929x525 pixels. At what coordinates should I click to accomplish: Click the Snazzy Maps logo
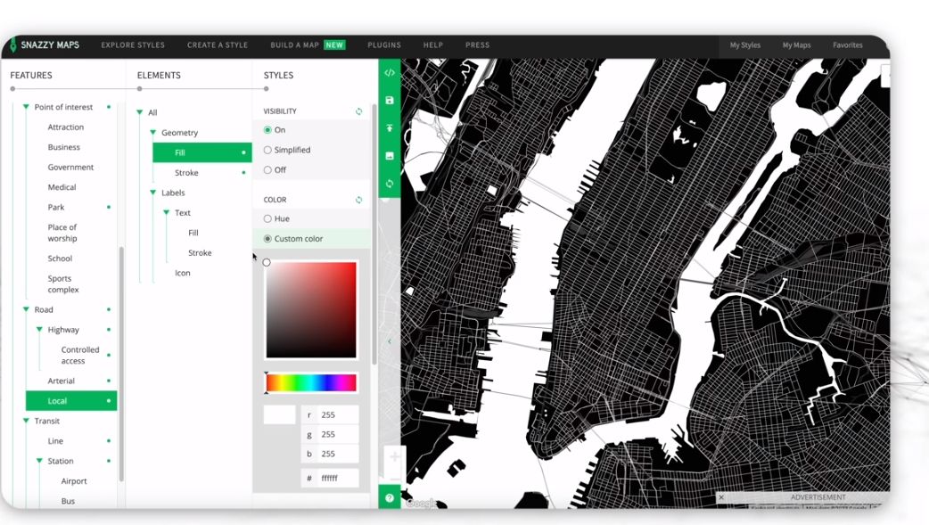pos(44,45)
